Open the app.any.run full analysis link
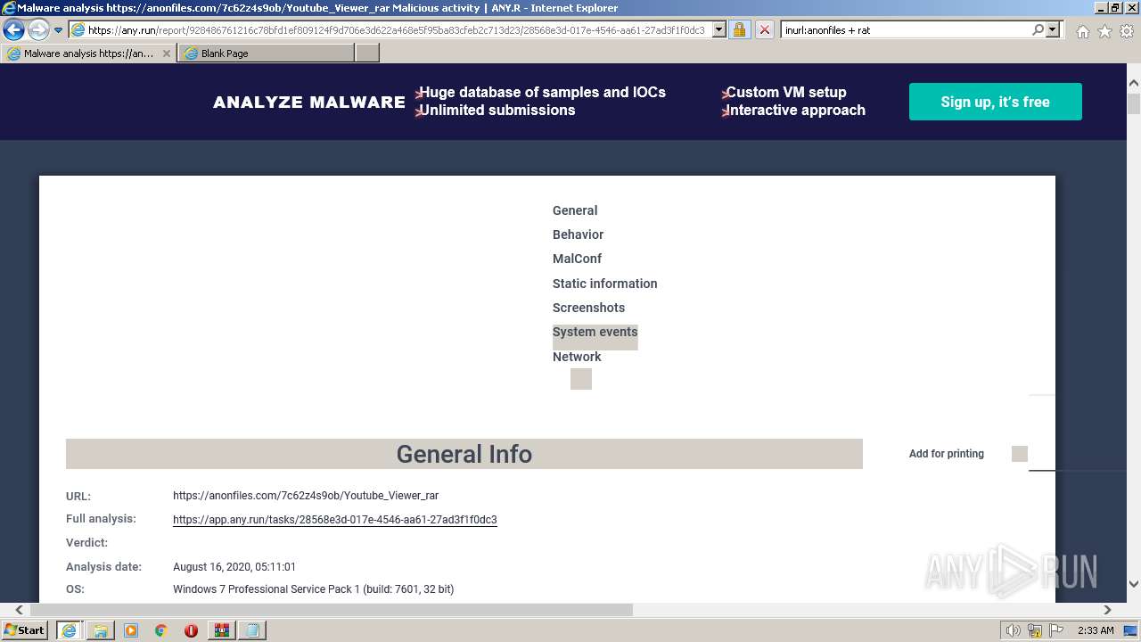This screenshot has width=1141, height=642. (334, 520)
